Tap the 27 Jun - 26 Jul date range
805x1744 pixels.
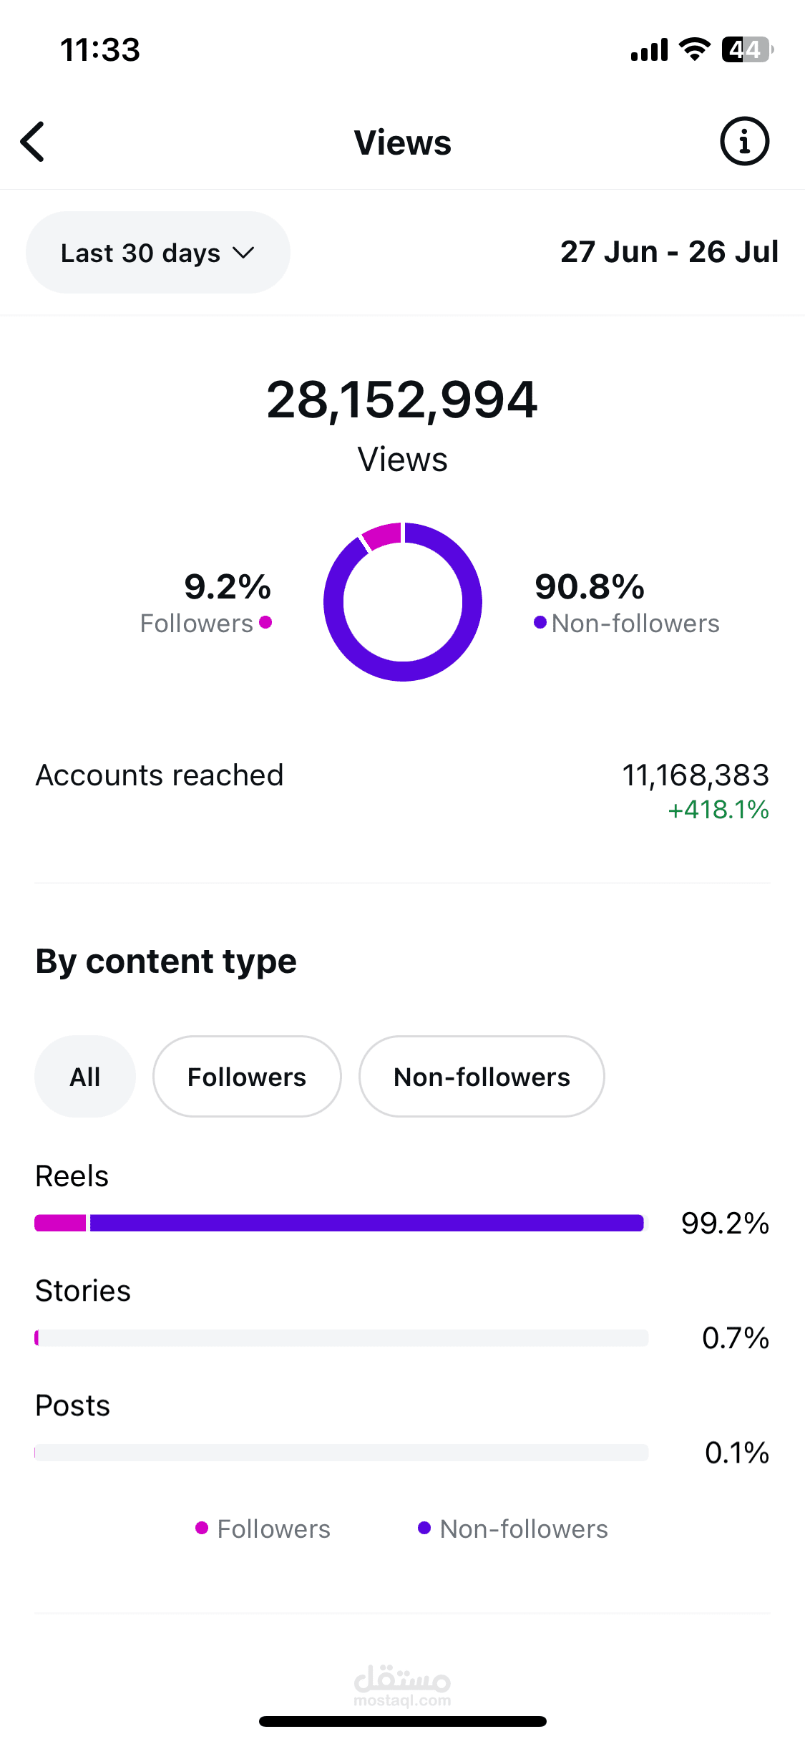[669, 252]
